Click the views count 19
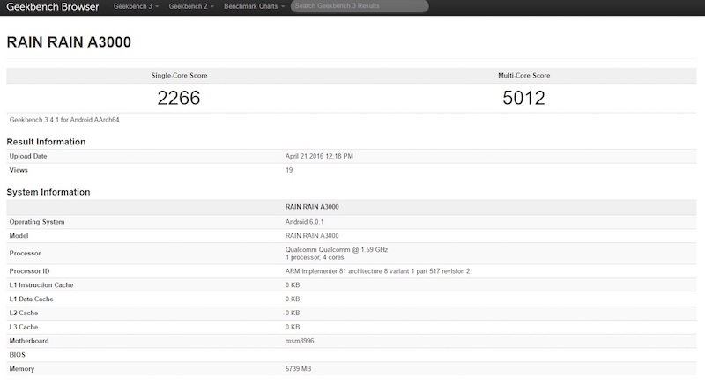The height and width of the screenshot is (384, 705). pos(289,170)
